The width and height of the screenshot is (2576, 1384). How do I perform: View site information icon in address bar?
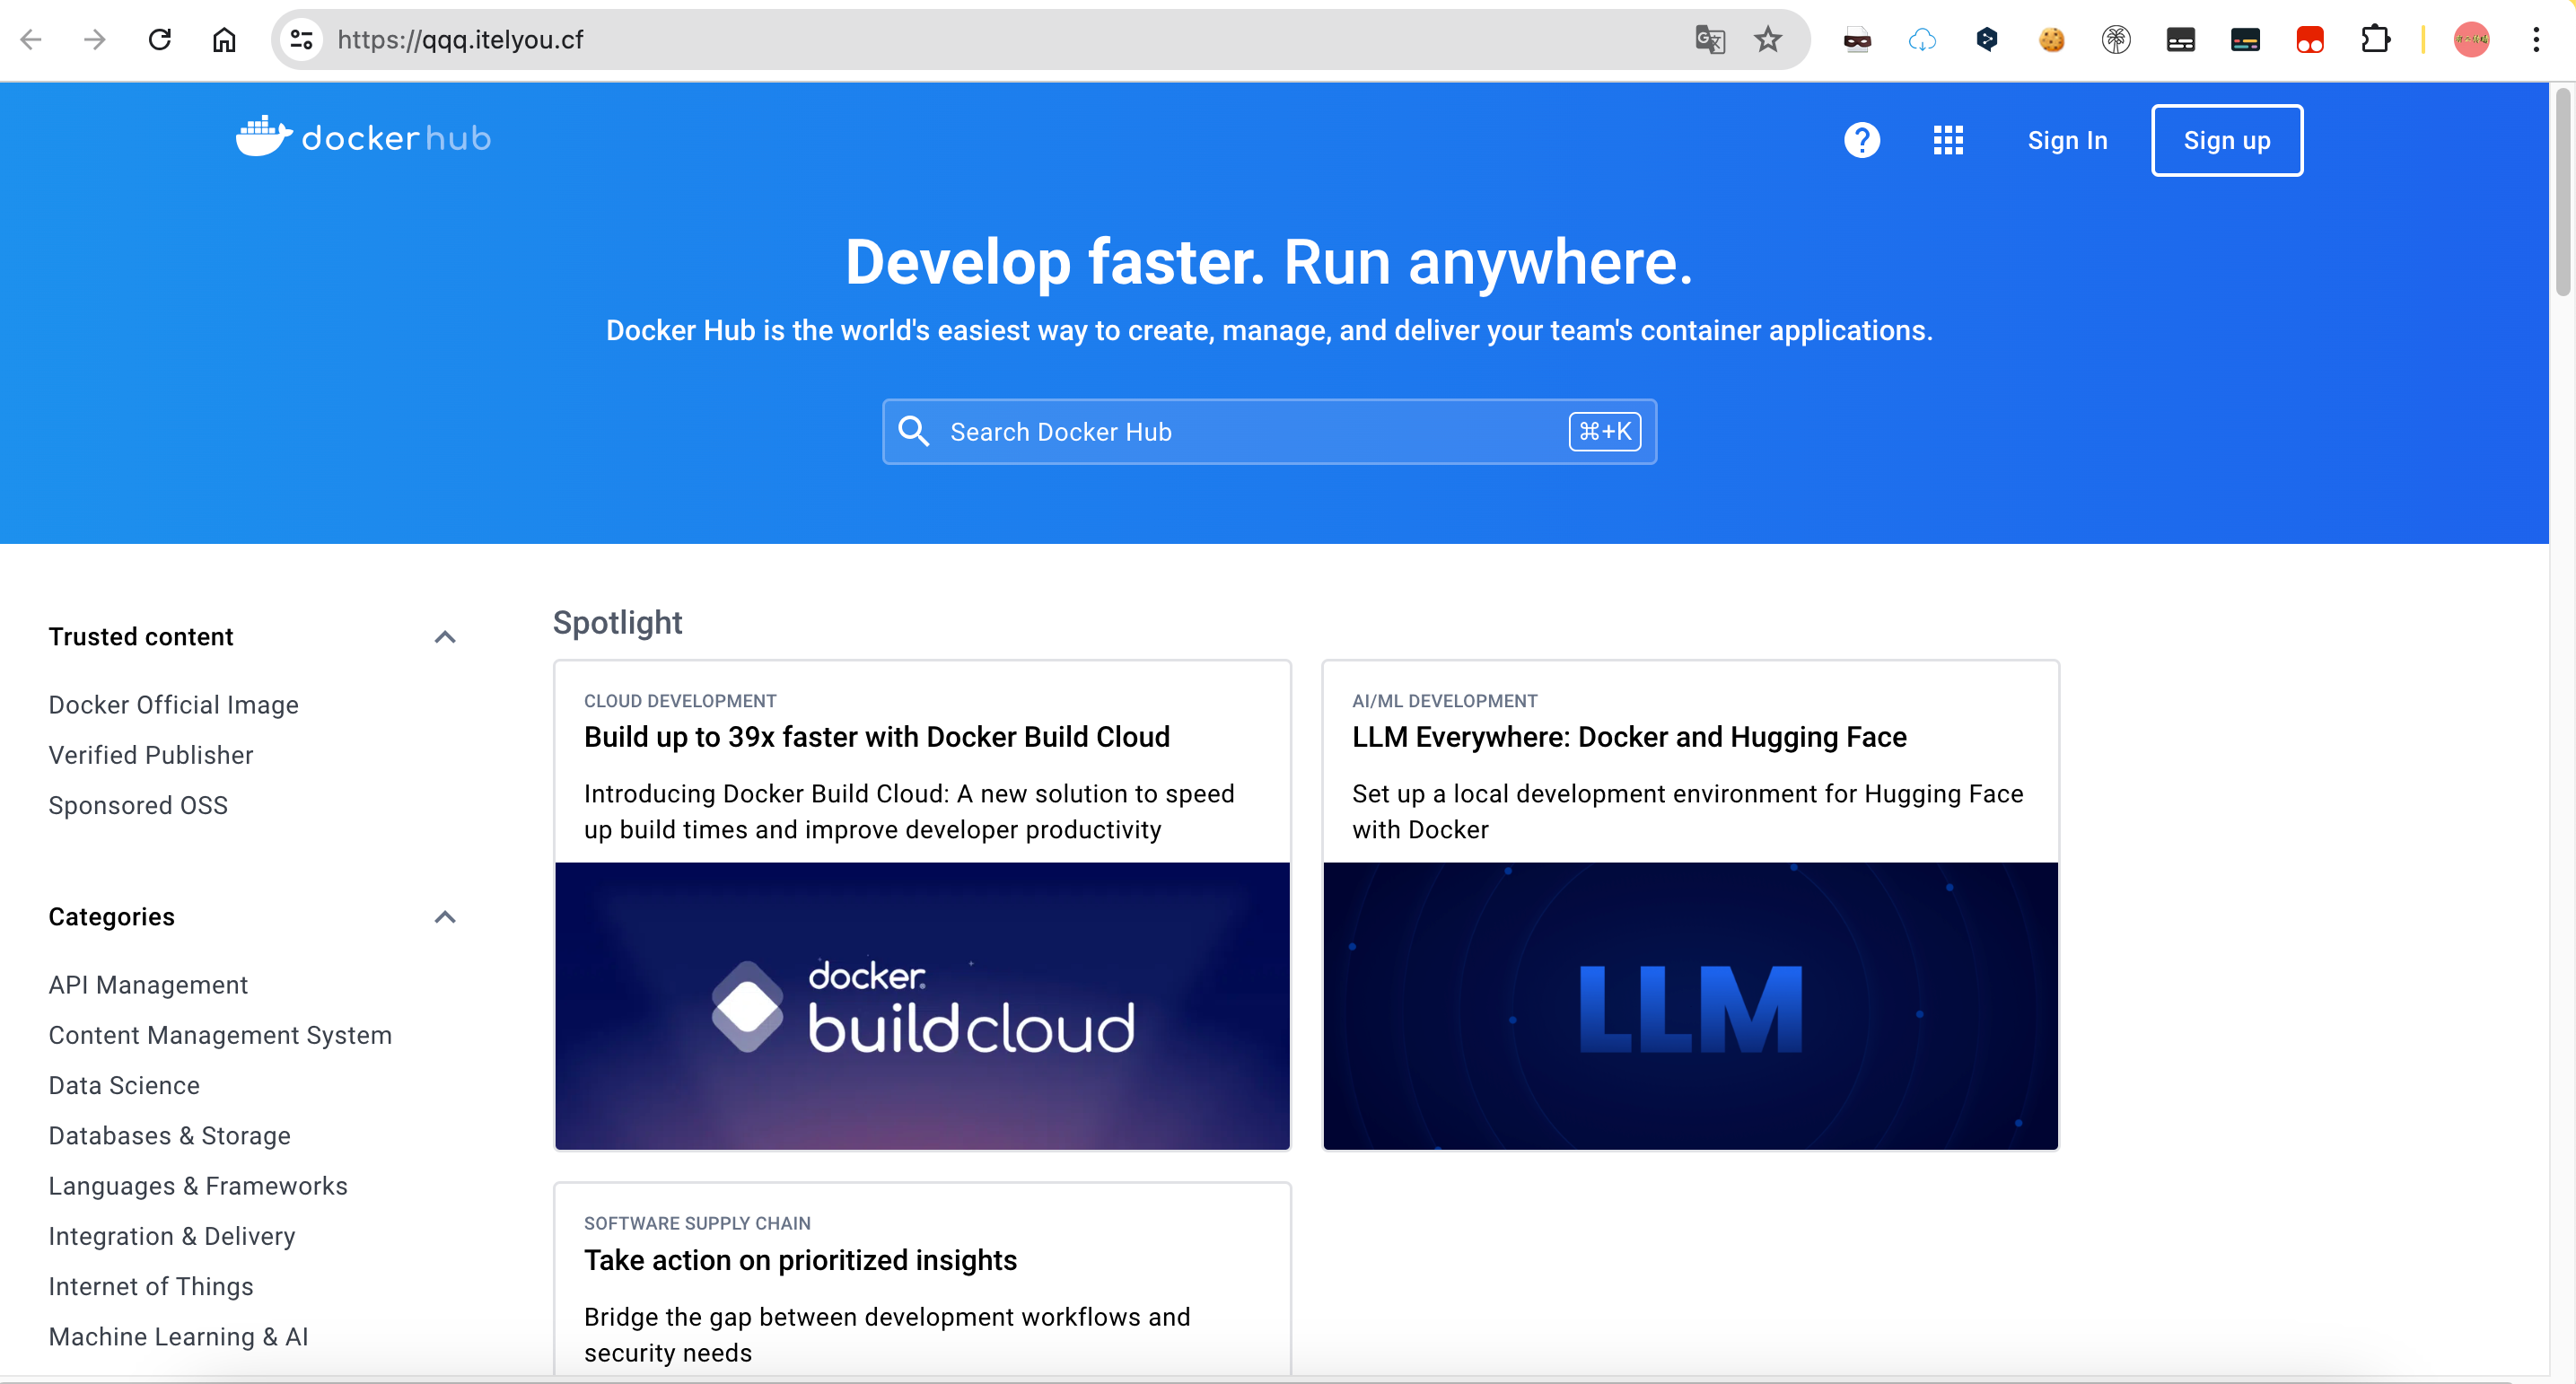[301, 40]
